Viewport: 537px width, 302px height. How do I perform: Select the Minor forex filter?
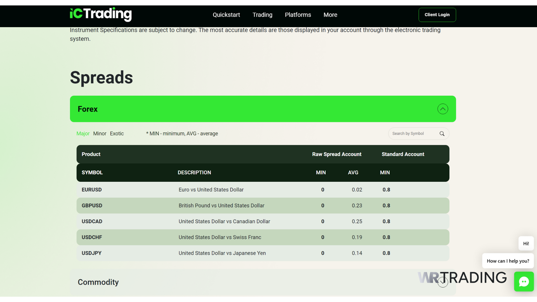click(100, 133)
